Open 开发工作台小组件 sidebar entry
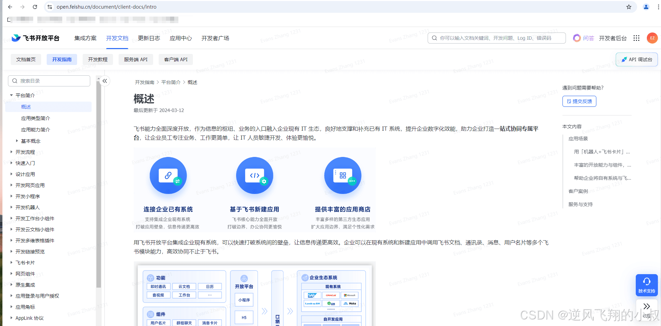This screenshot has height=326, width=661. [x=35, y=218]
